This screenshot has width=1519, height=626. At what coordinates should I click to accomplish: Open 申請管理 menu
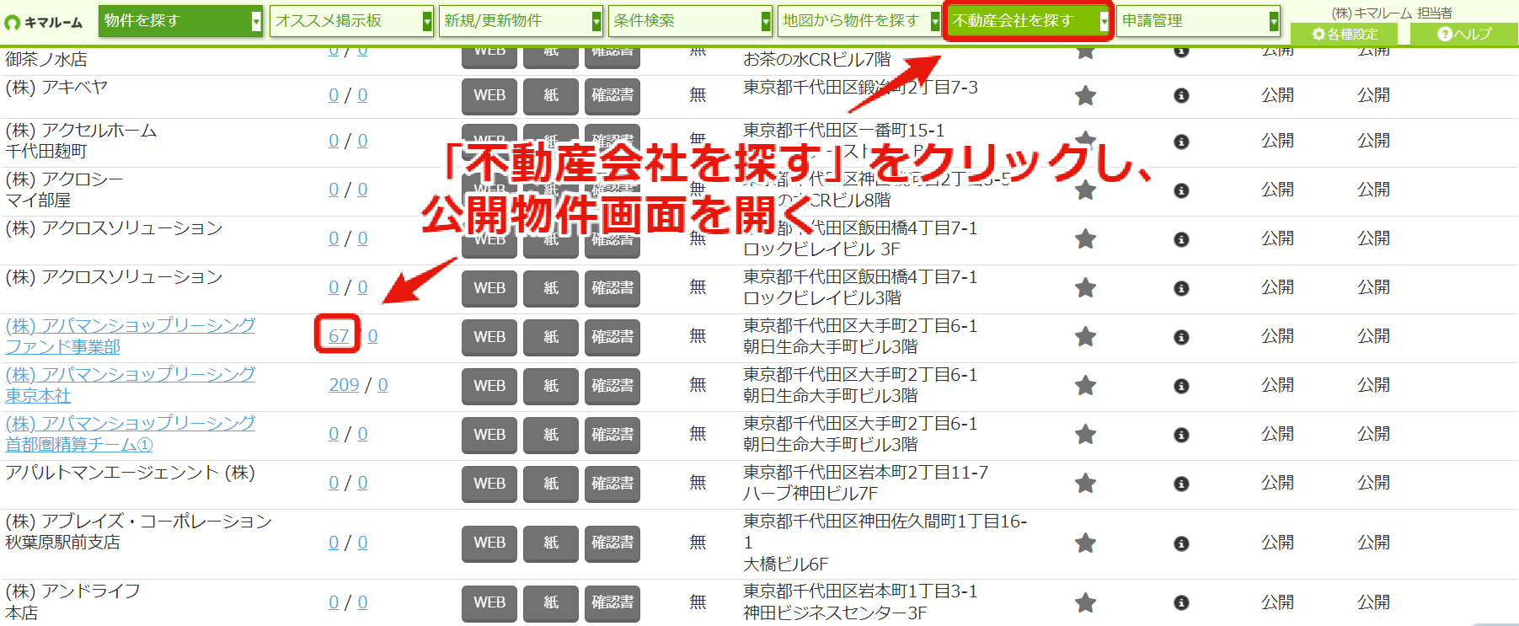(x=1198, y=21)
